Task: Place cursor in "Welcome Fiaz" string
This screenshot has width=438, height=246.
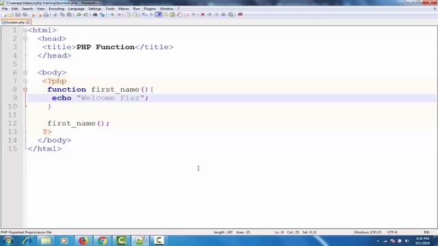Action: tap(110, 98)
